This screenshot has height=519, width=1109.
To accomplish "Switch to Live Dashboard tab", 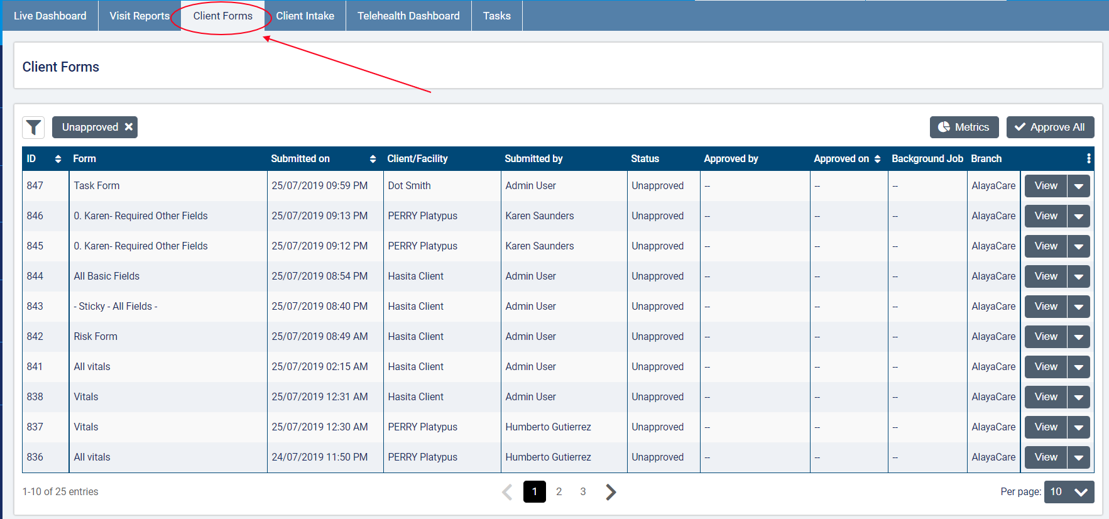I will pos(50,16).
